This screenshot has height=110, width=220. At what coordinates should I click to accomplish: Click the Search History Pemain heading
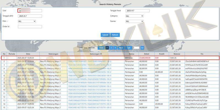[110, 4]
